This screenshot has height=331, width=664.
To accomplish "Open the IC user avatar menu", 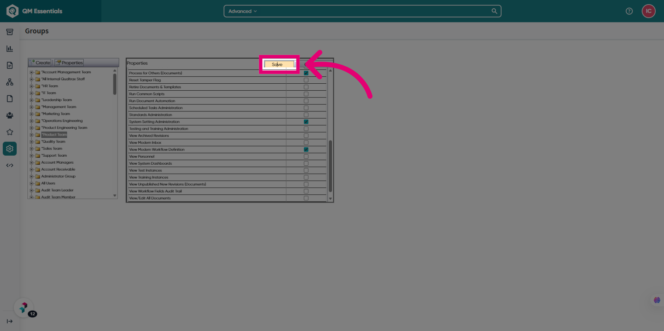I will [x=648, y=11].
